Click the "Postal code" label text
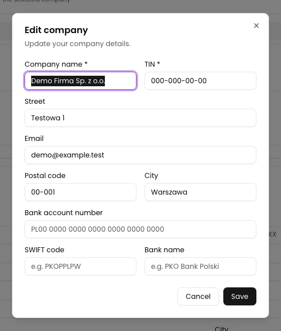Screen dimensions: 281x331 point(45,176)
